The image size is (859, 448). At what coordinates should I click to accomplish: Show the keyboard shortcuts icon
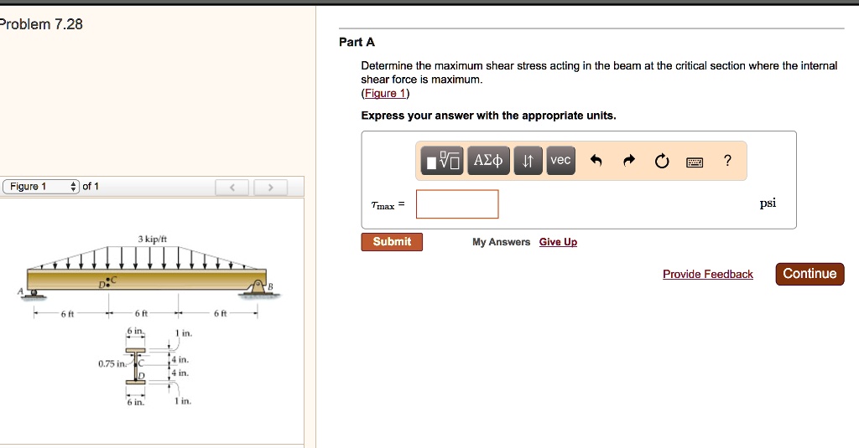[x=695, y=162]
